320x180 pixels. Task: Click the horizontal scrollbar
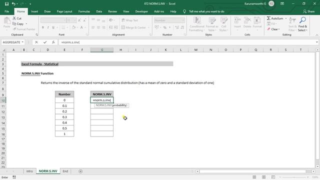click(252, 171)
